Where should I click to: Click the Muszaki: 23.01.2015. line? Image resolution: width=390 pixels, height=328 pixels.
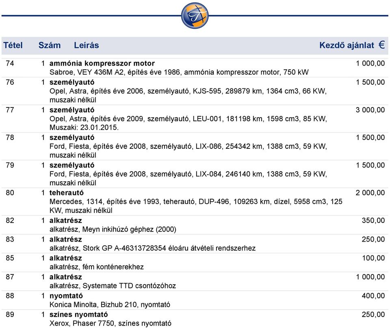coord(84,127)
